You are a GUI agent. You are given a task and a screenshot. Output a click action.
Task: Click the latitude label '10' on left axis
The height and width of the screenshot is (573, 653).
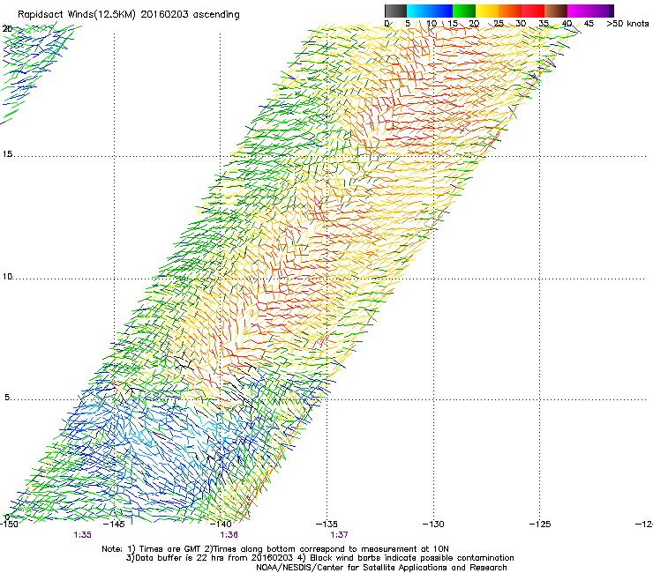point(7,276)
